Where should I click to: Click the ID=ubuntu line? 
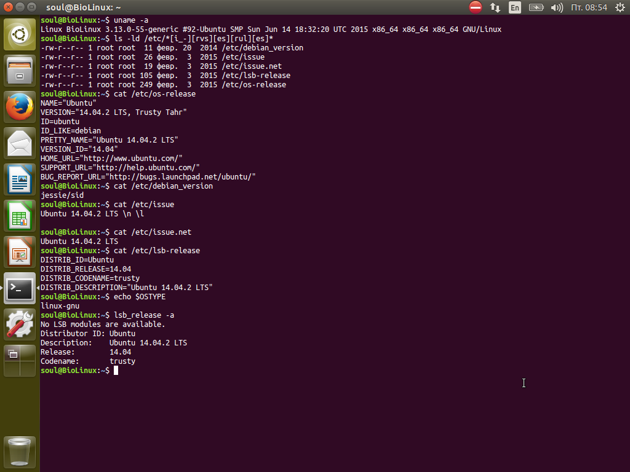pos(60,122)
